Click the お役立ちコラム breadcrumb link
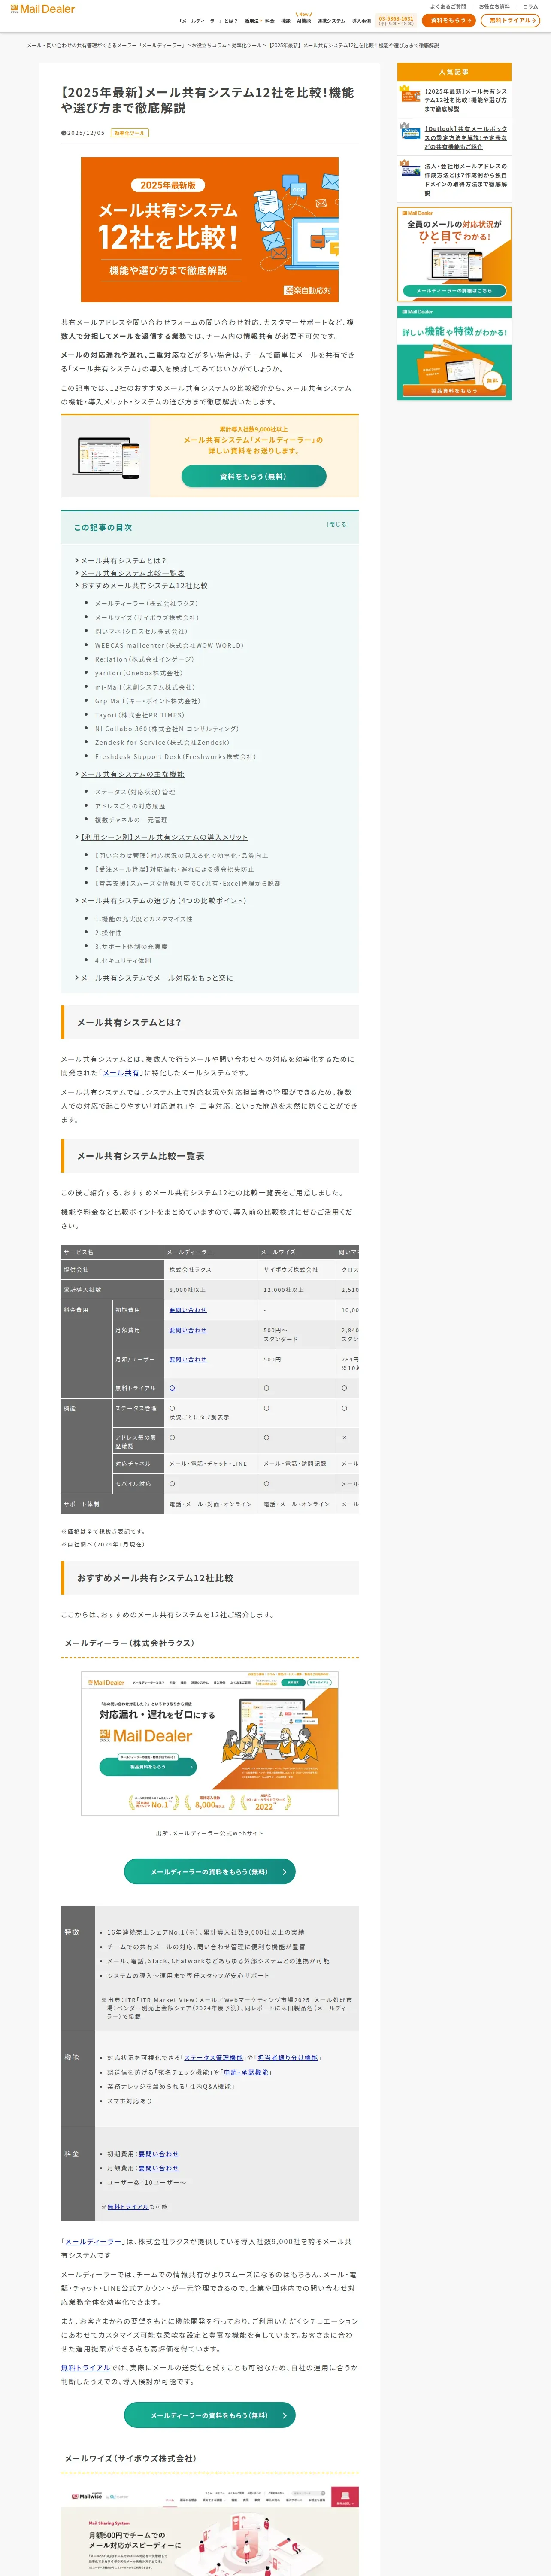Viewport: 551px width, 2576px height. click(x=209, y=45)
